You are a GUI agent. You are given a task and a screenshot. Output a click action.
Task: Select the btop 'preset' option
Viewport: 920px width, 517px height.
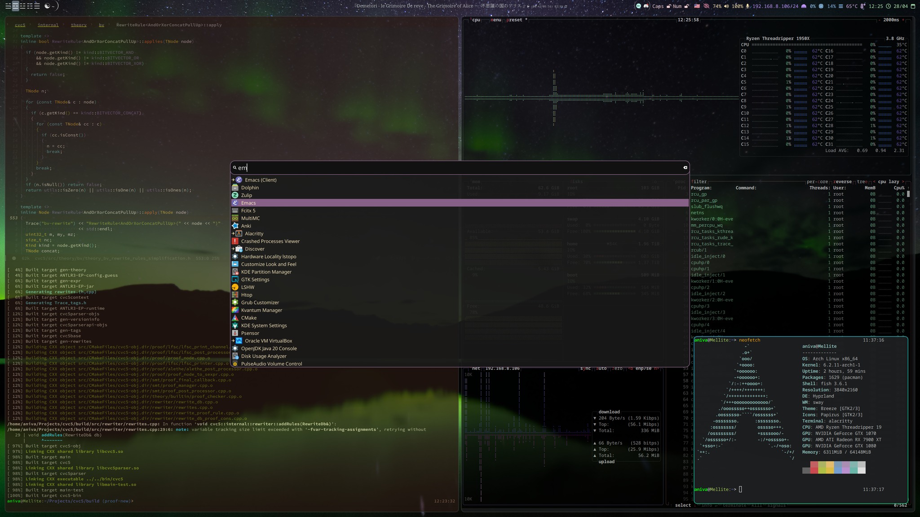517,20
